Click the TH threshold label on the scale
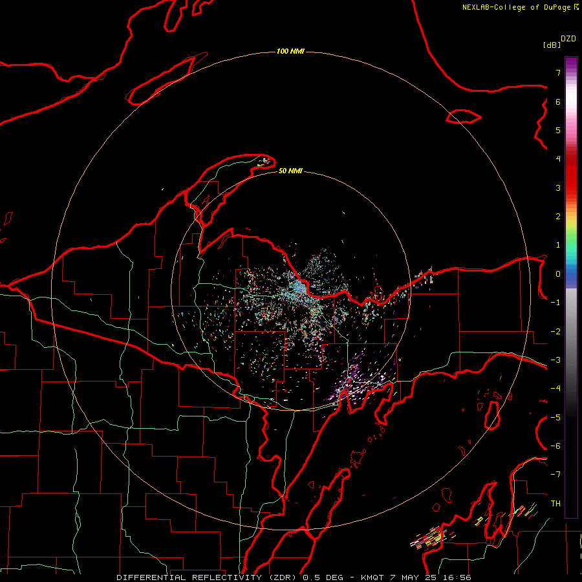The image size is (582, 582). [555, 504]
